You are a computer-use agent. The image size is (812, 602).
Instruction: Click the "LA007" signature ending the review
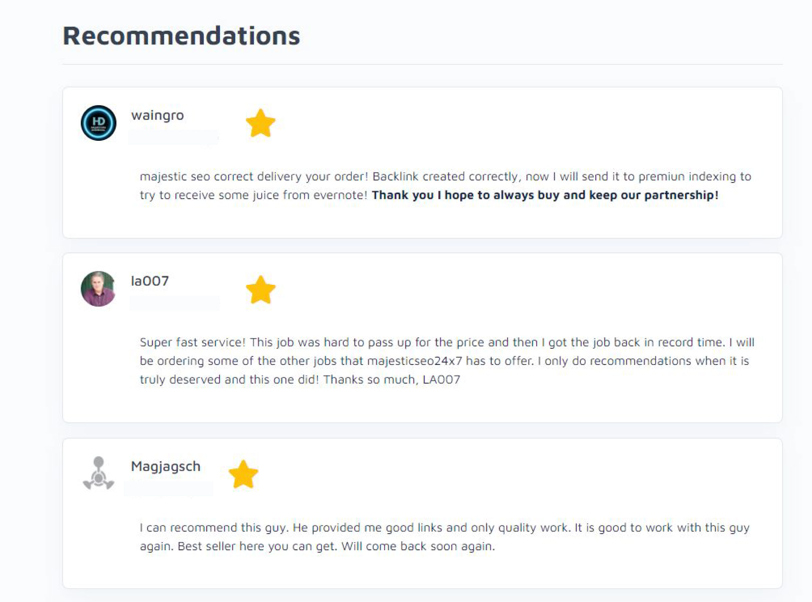coord(441,379)
